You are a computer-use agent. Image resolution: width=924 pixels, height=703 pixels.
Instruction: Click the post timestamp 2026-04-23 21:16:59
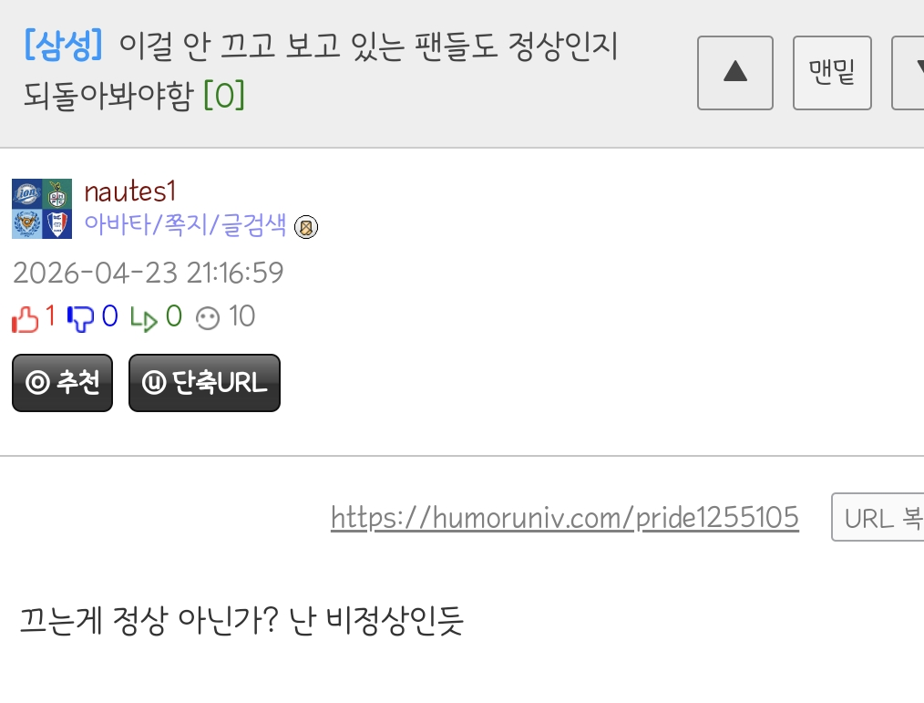[148, 273]
